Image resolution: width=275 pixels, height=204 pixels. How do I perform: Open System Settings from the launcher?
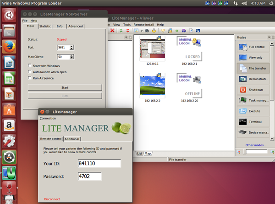pyautogui.click(x=9, y=141)
